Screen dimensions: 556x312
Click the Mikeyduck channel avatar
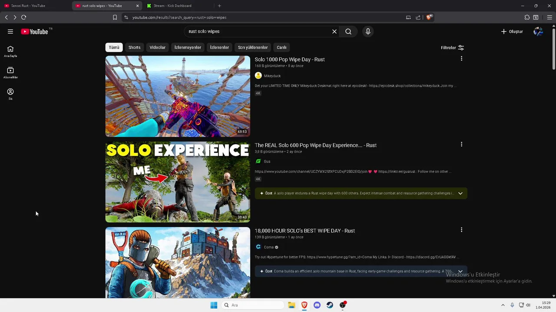[258, 76]
